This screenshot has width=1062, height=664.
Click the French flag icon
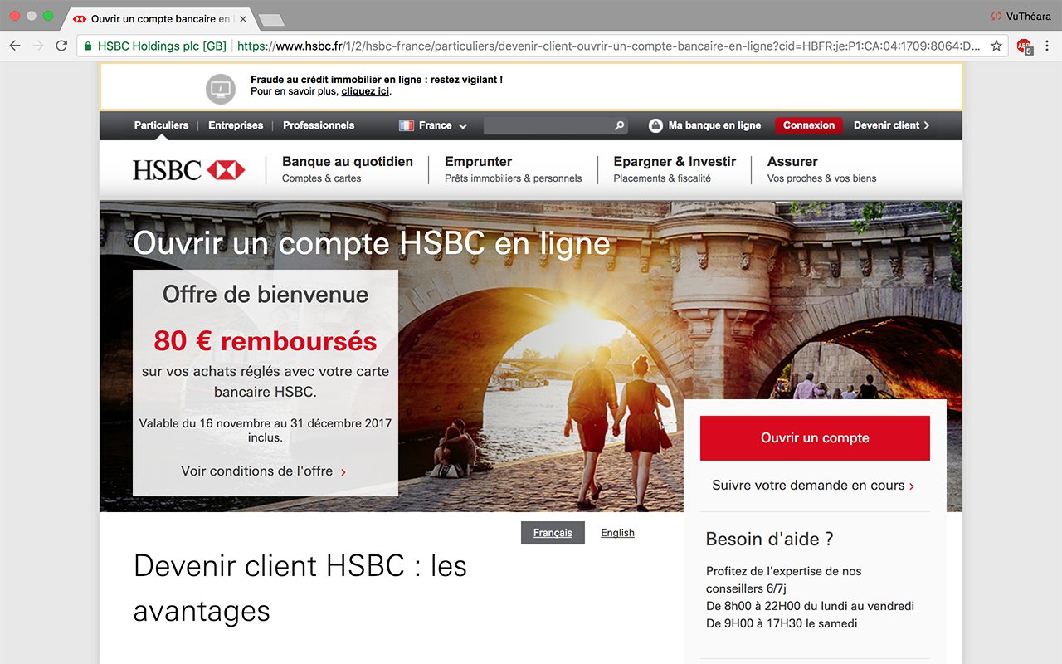tap(406, 125)
